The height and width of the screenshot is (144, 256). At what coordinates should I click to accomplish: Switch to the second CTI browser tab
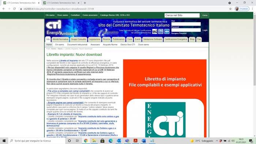(x=61, y=3)
